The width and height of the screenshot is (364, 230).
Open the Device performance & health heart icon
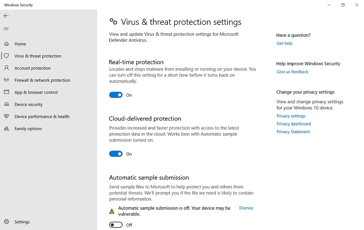click(6, 116)
